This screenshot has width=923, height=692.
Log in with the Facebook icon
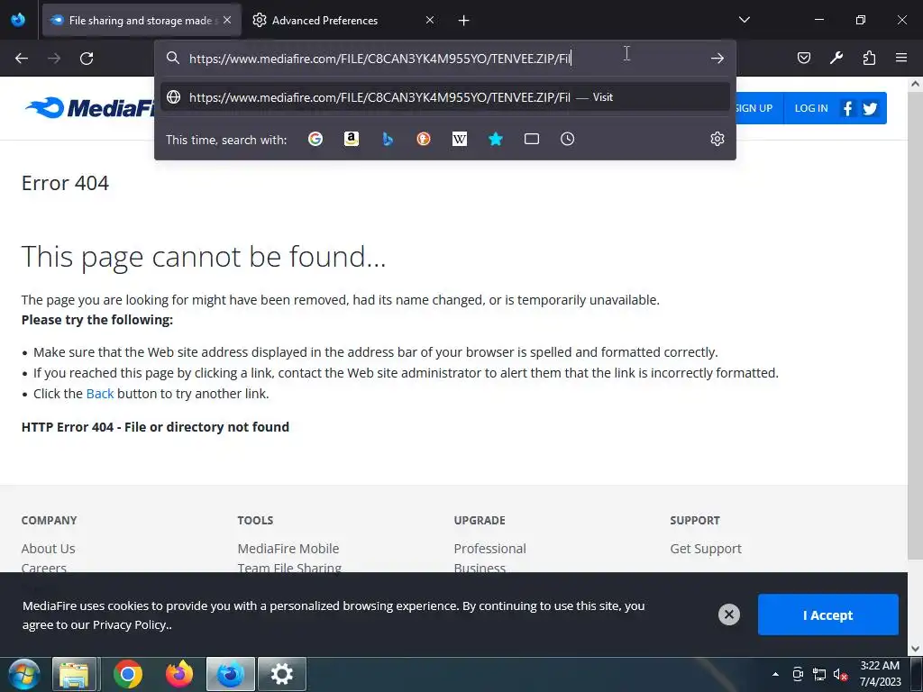(x=847, y=108)
